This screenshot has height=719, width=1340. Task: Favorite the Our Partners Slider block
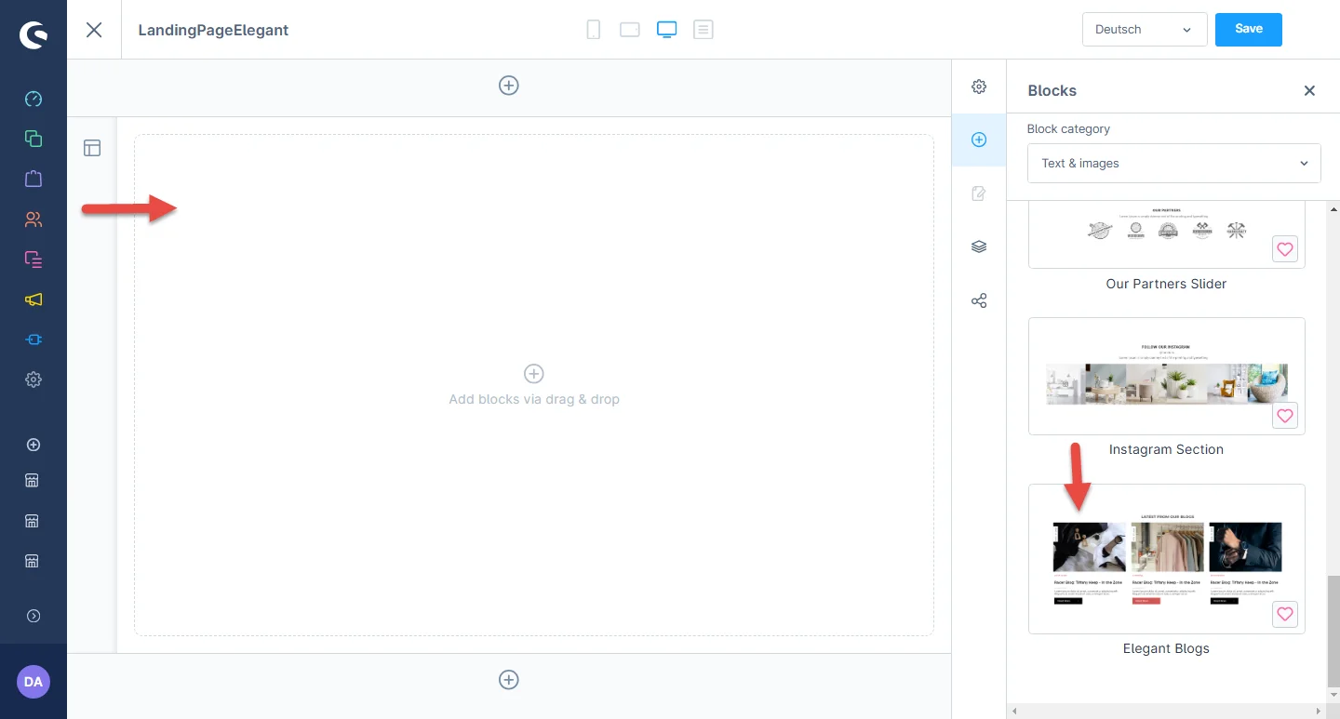point(1284,249)
